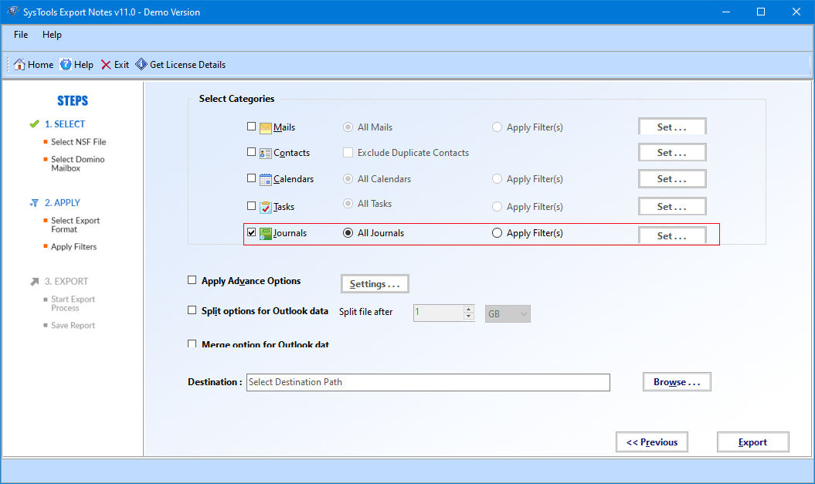Enable the Mails category checkbox

click(x=252, y=126)
